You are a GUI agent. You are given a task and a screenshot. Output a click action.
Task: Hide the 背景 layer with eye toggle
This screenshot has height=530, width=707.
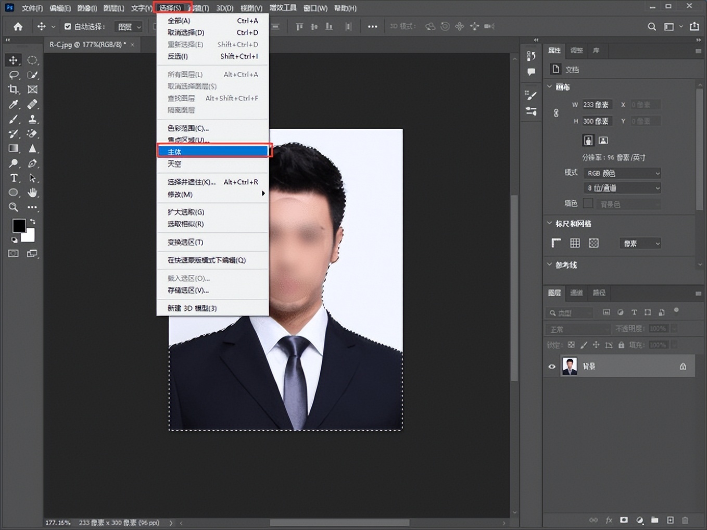(551, 366)
